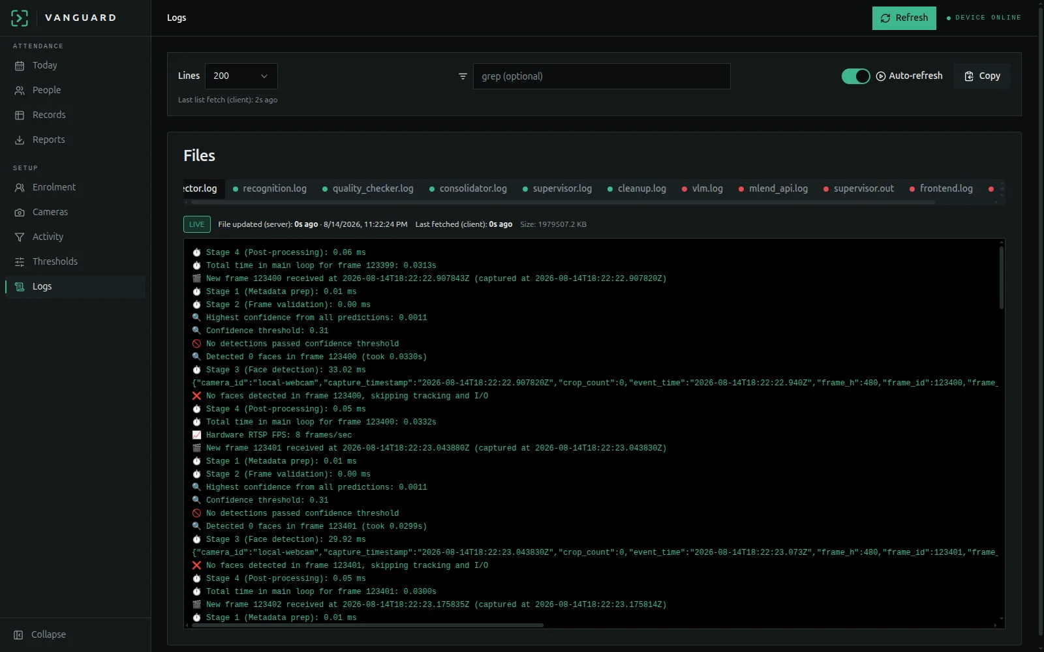This screenshot has width=1044, height=652.
Task: Click 'No faces detected in frame 123400' line
Action: click(340, 396)
